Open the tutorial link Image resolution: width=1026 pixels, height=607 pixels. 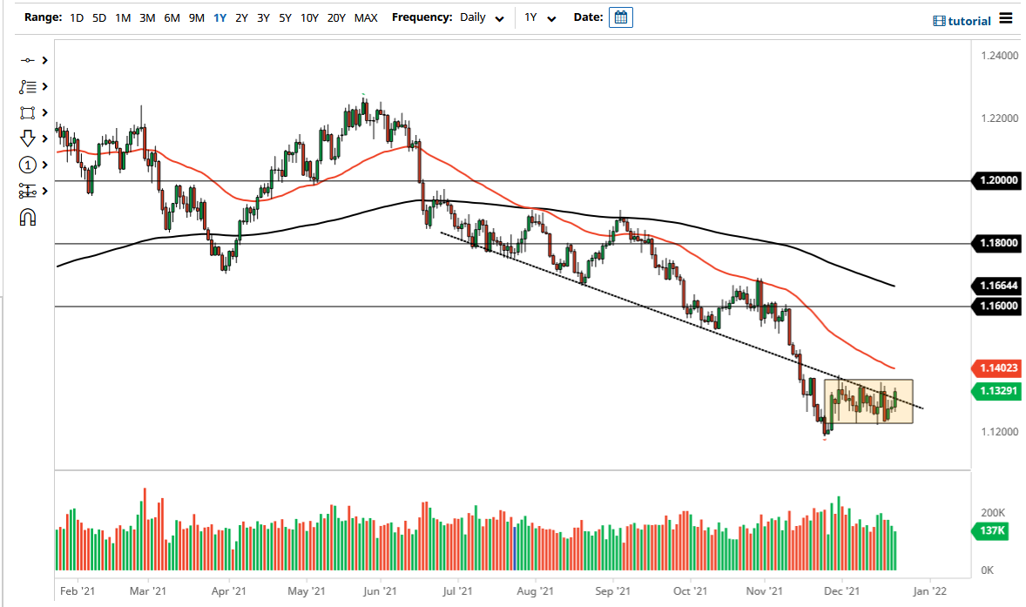[x=969, y=18]
